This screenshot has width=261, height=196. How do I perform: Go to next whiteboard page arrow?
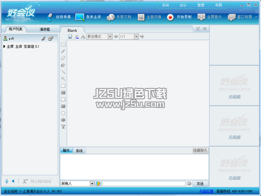point(142,36)
